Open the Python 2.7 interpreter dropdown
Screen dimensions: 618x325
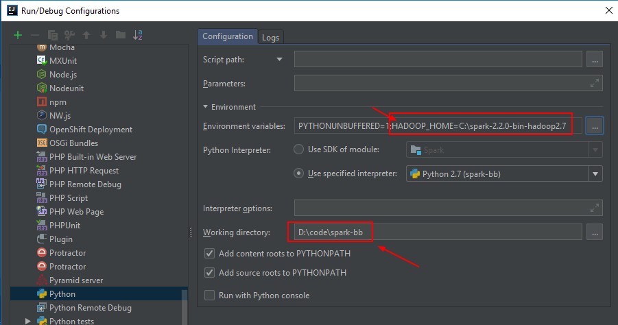click(595, 174)
